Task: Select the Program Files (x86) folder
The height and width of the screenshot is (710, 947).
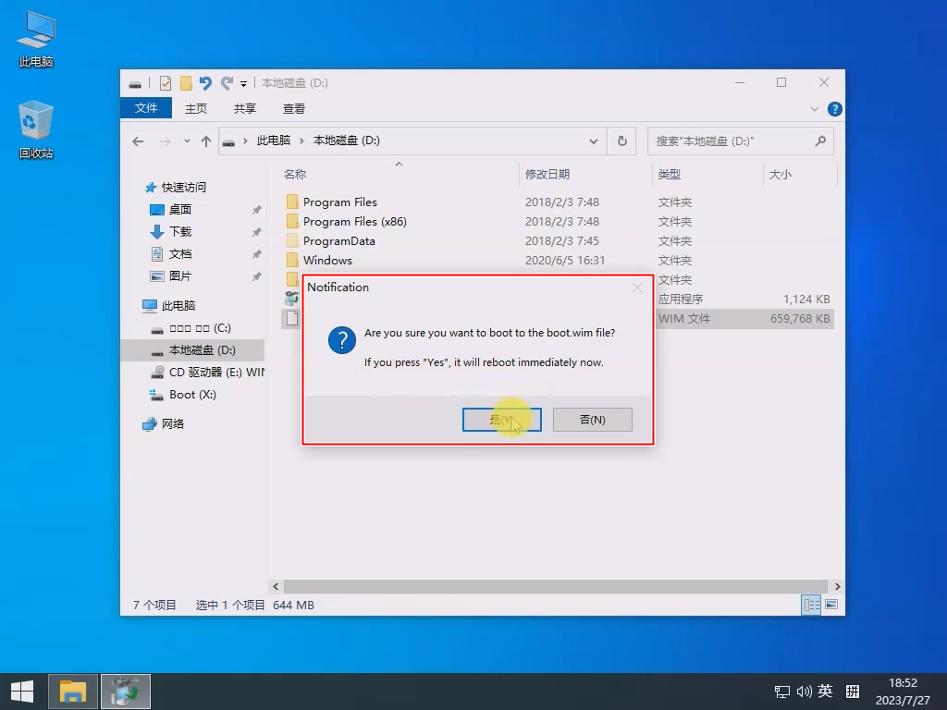Action: pyautogui.click(x=355, y=222)
